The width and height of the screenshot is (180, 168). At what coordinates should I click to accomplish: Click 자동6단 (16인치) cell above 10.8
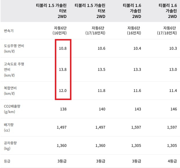click(60, 31)
